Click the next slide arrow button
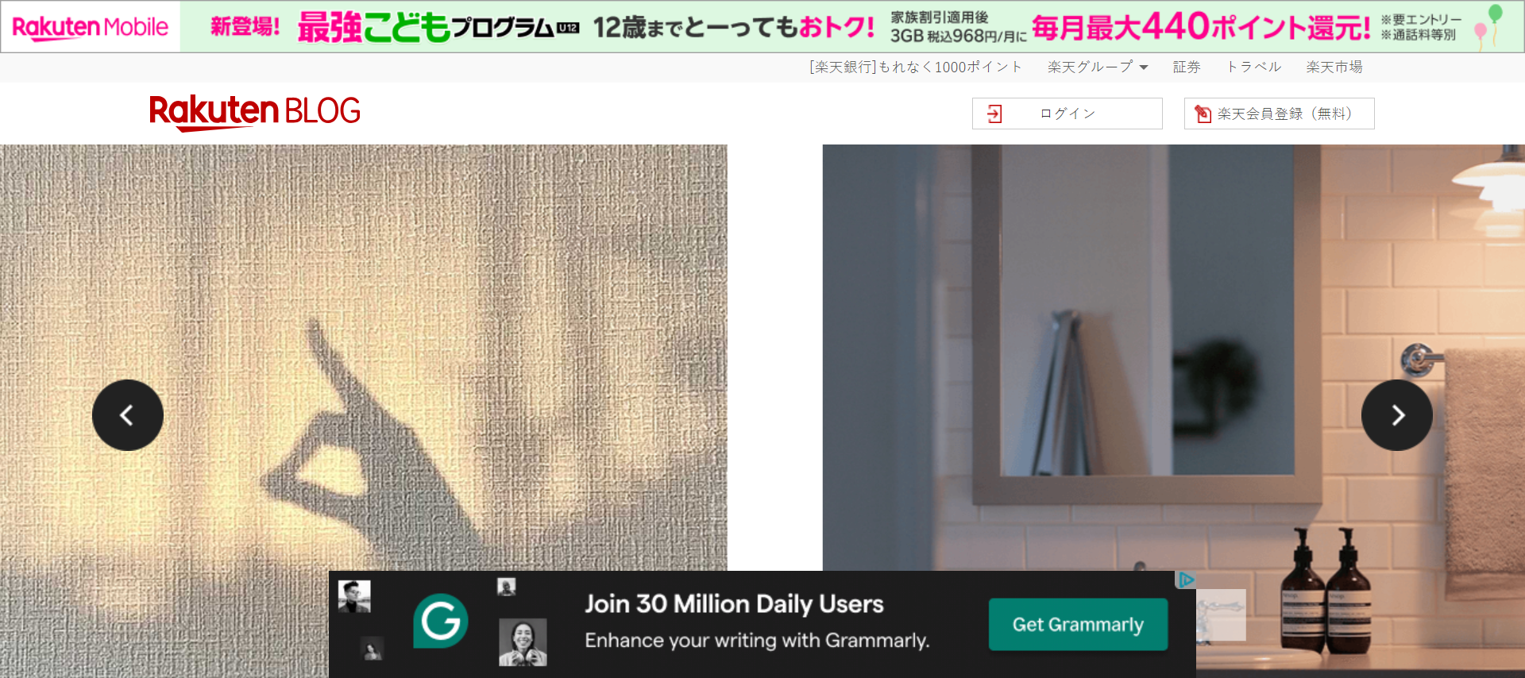The image size is (1525, 678). (1397, 415)
